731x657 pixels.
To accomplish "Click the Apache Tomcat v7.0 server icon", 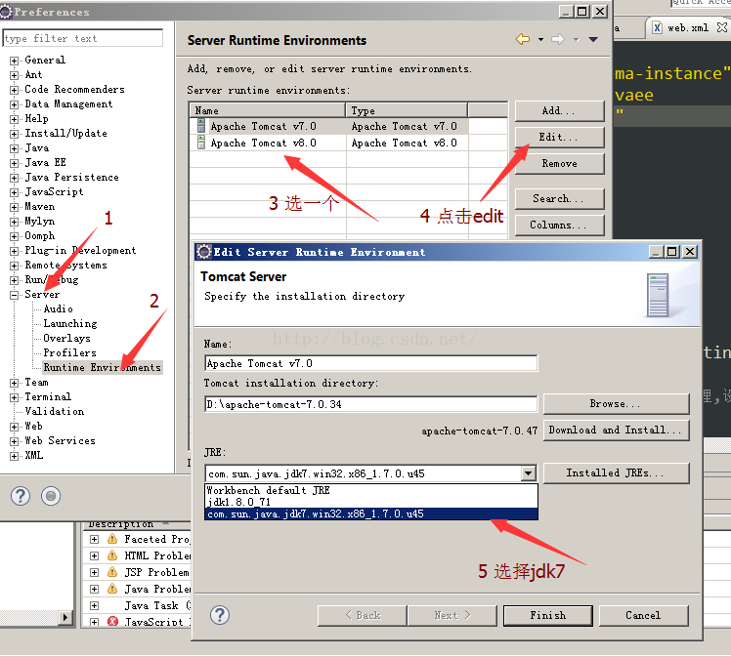I will 201,126.
